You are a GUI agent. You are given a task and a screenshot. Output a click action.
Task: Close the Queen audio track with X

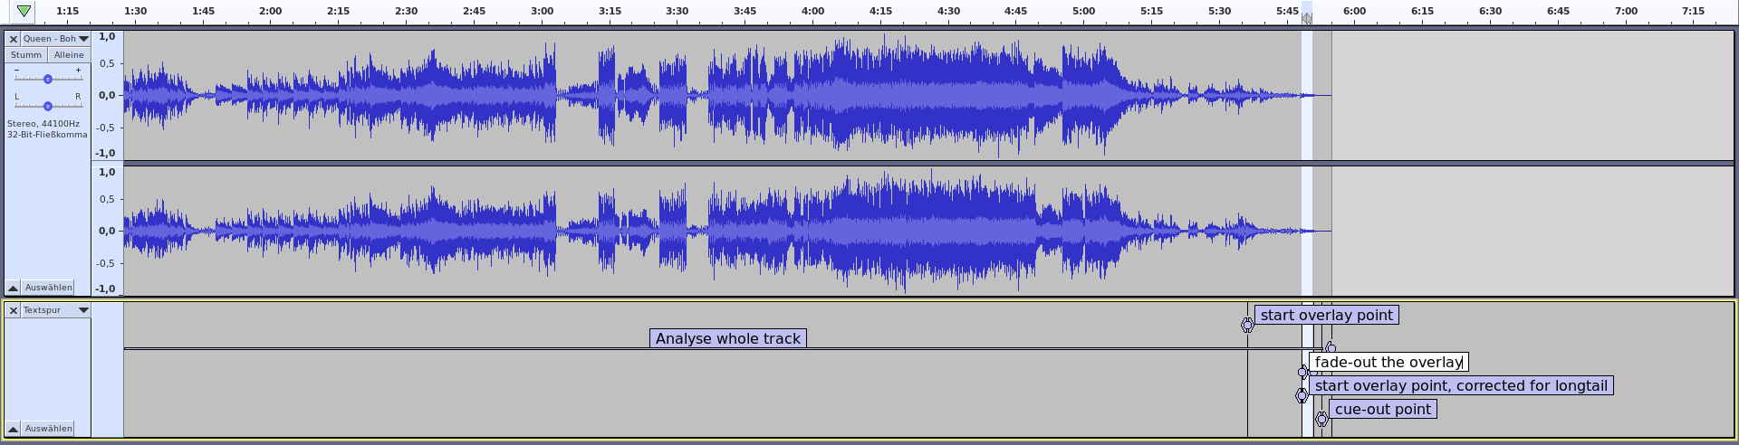(14, 39)
